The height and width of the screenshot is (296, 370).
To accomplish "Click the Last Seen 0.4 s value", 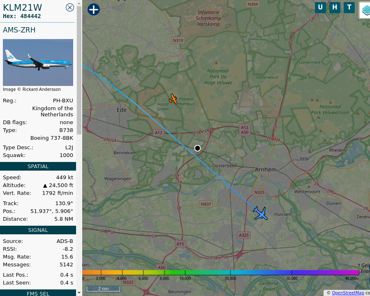I will coord(67,283).
